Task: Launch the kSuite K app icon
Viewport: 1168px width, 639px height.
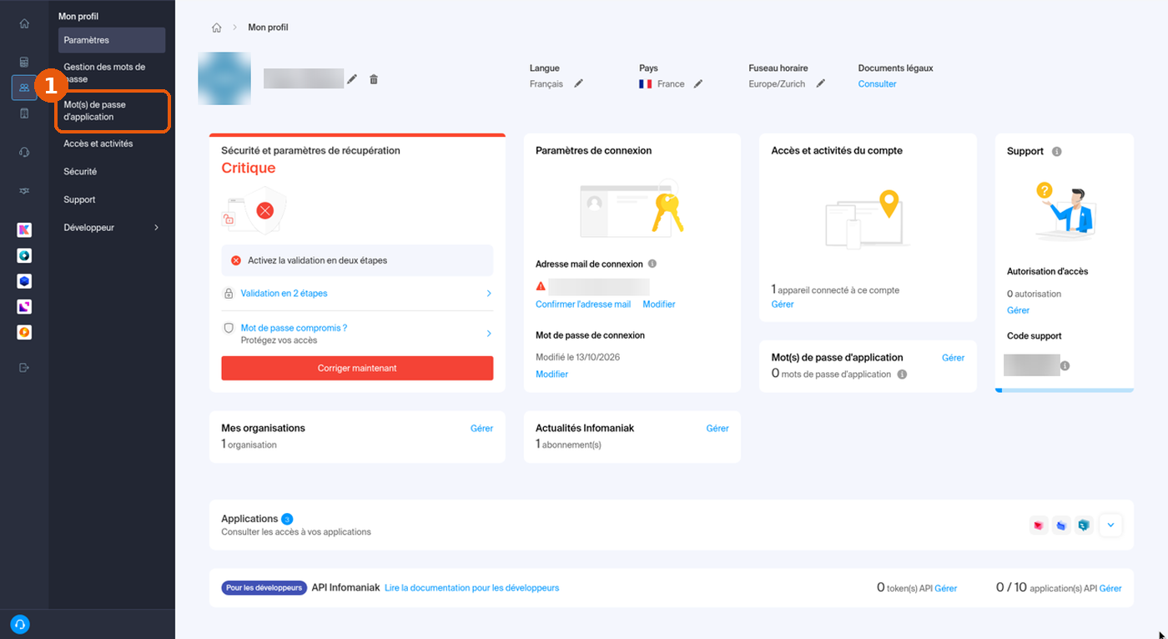Action: point(24,230)
